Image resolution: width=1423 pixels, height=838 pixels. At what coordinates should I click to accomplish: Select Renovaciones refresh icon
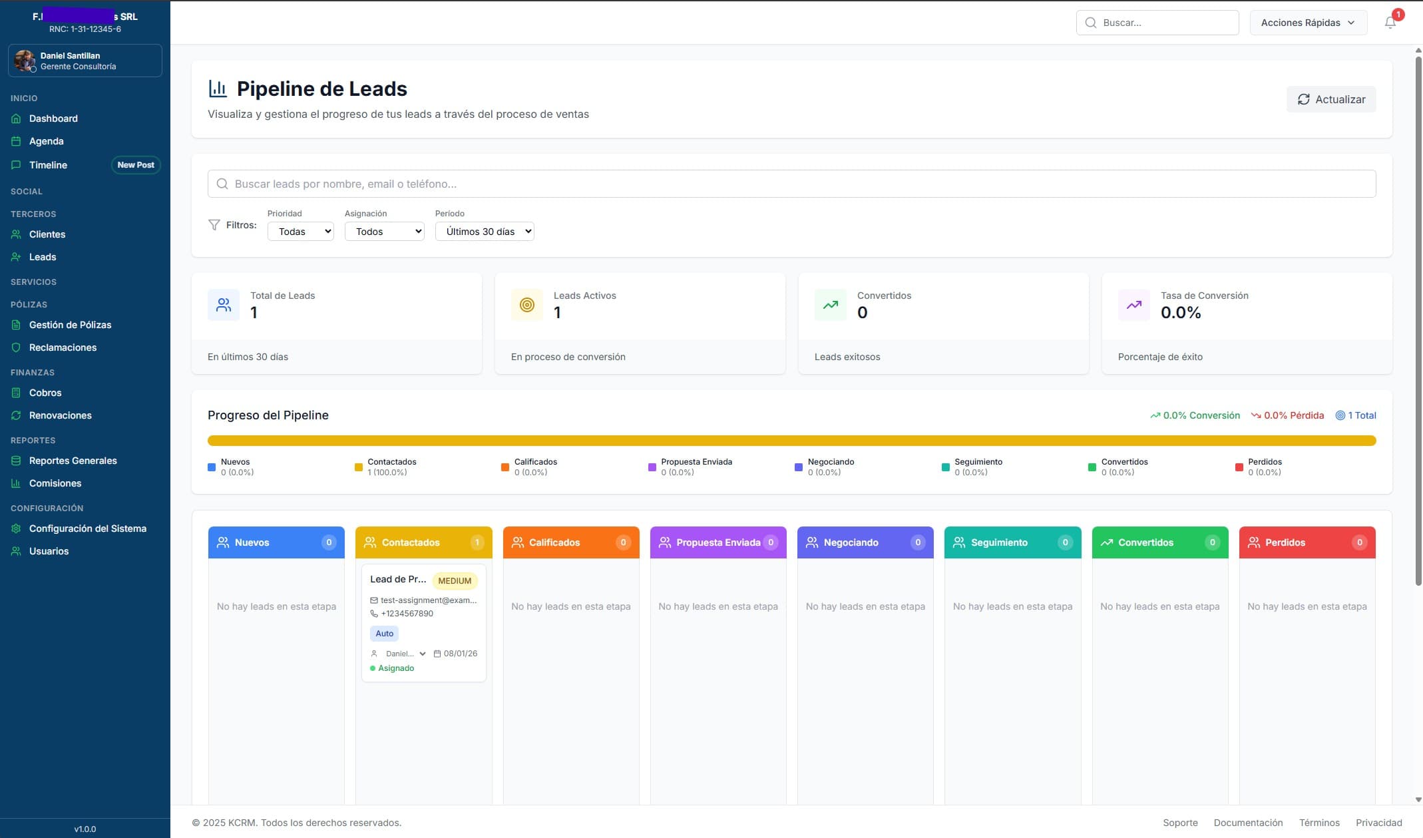point(17,415)
